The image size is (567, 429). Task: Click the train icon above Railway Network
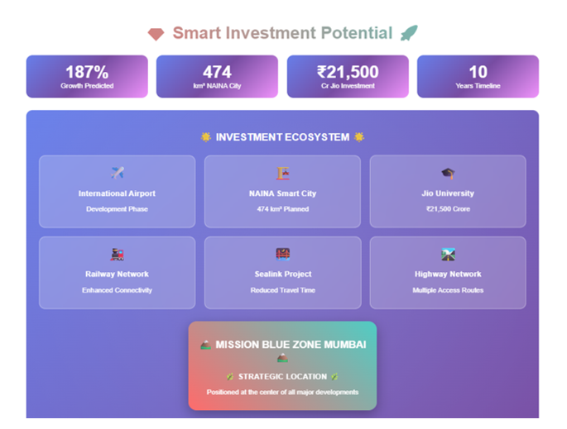click(118, 255)
